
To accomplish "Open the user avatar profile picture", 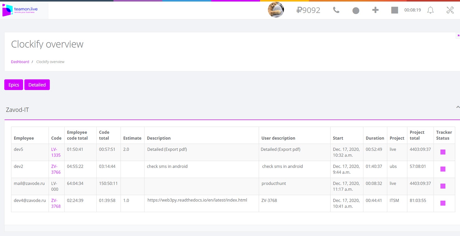I will coord(276,10).
